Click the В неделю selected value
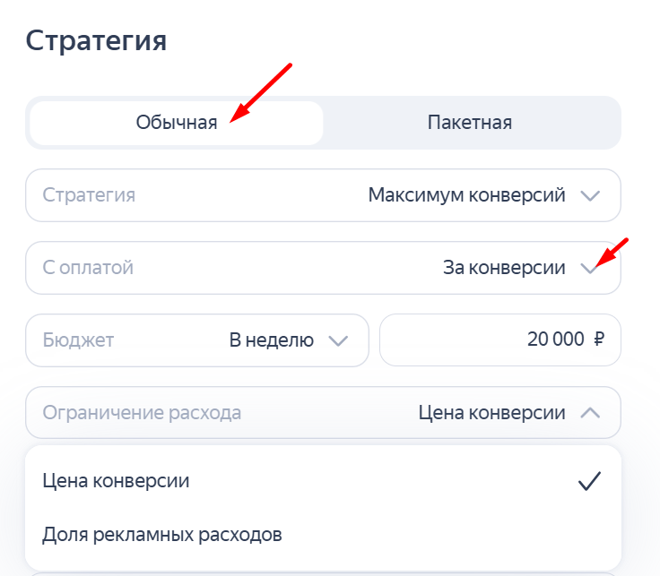 (x=271, y=340)
